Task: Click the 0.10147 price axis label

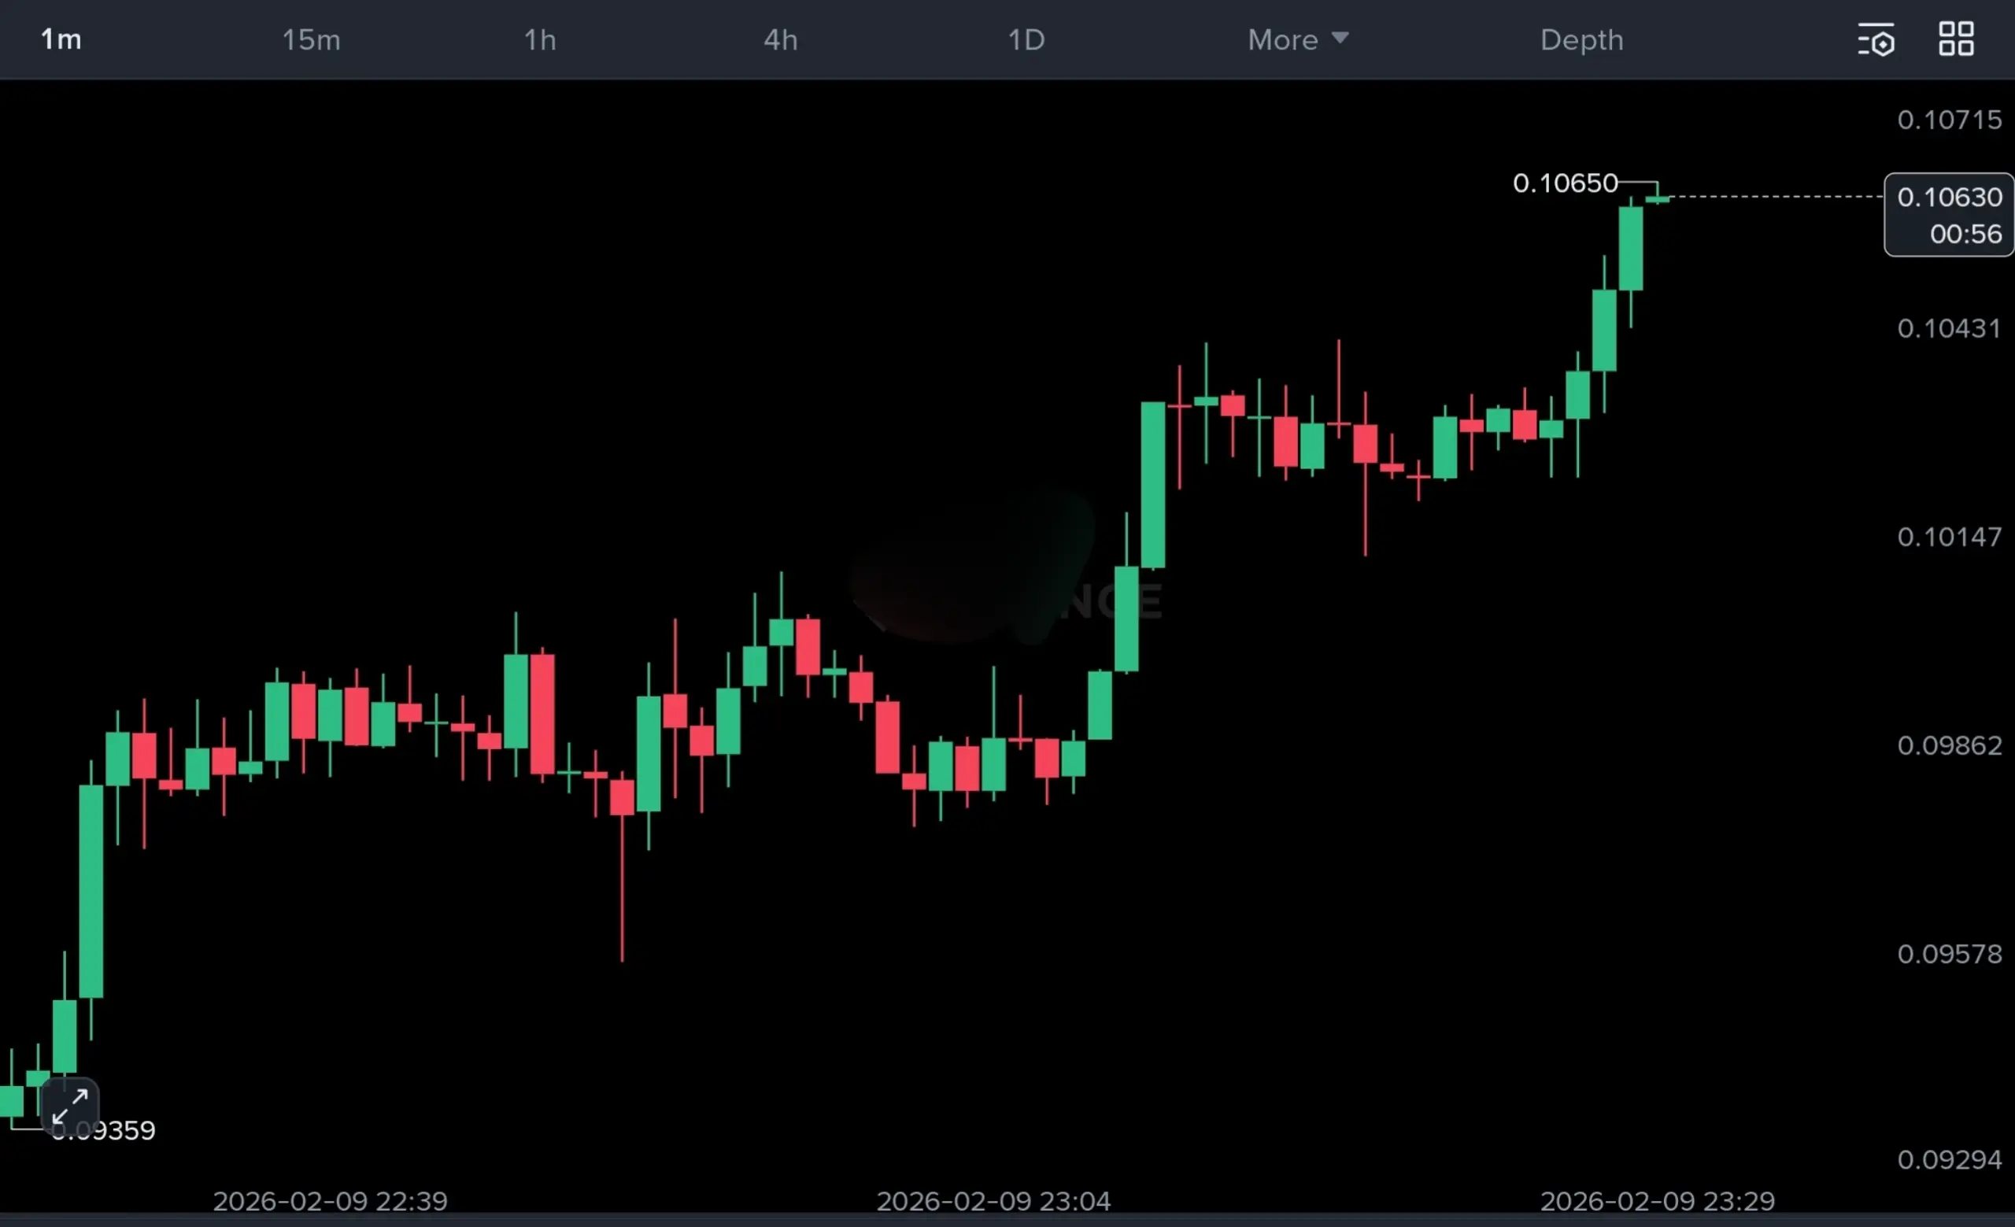Action: [x=1949, y=537]
